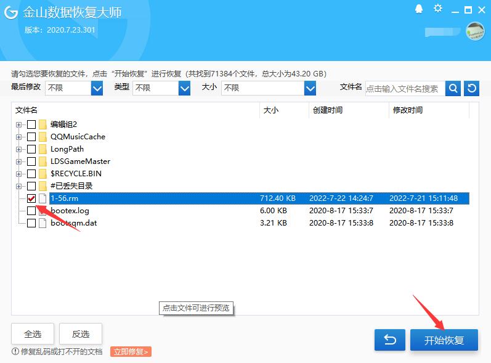This screenshot has width=491, height=363.
Task: Click the QQMusicCache folder name
Action: point(78,137)
